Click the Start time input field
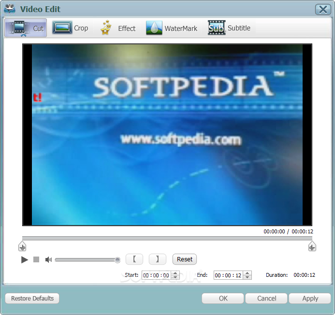This screenshot has height=315, width=335. tap(157, 275)
